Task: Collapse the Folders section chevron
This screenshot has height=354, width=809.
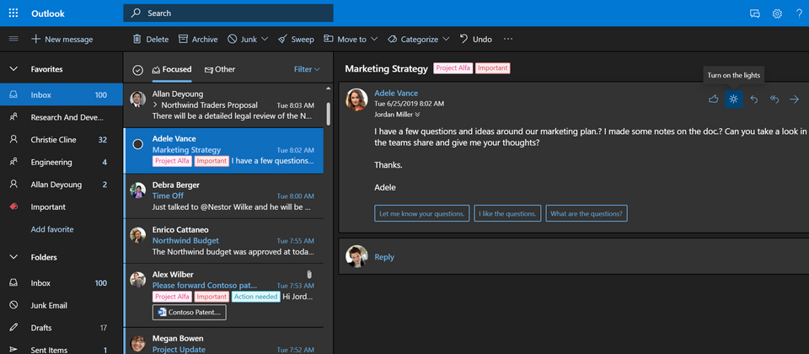Action: point(13,257)
